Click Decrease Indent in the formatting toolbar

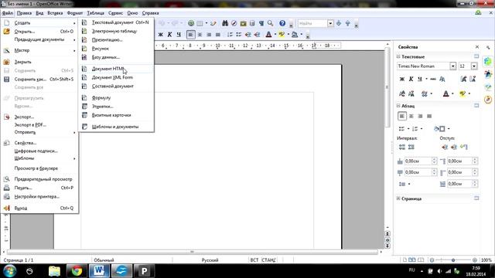click(x=247, y=35)
